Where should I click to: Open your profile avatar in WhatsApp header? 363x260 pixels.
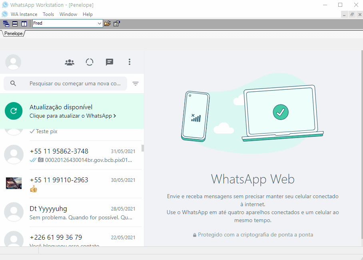pos(13,62)
